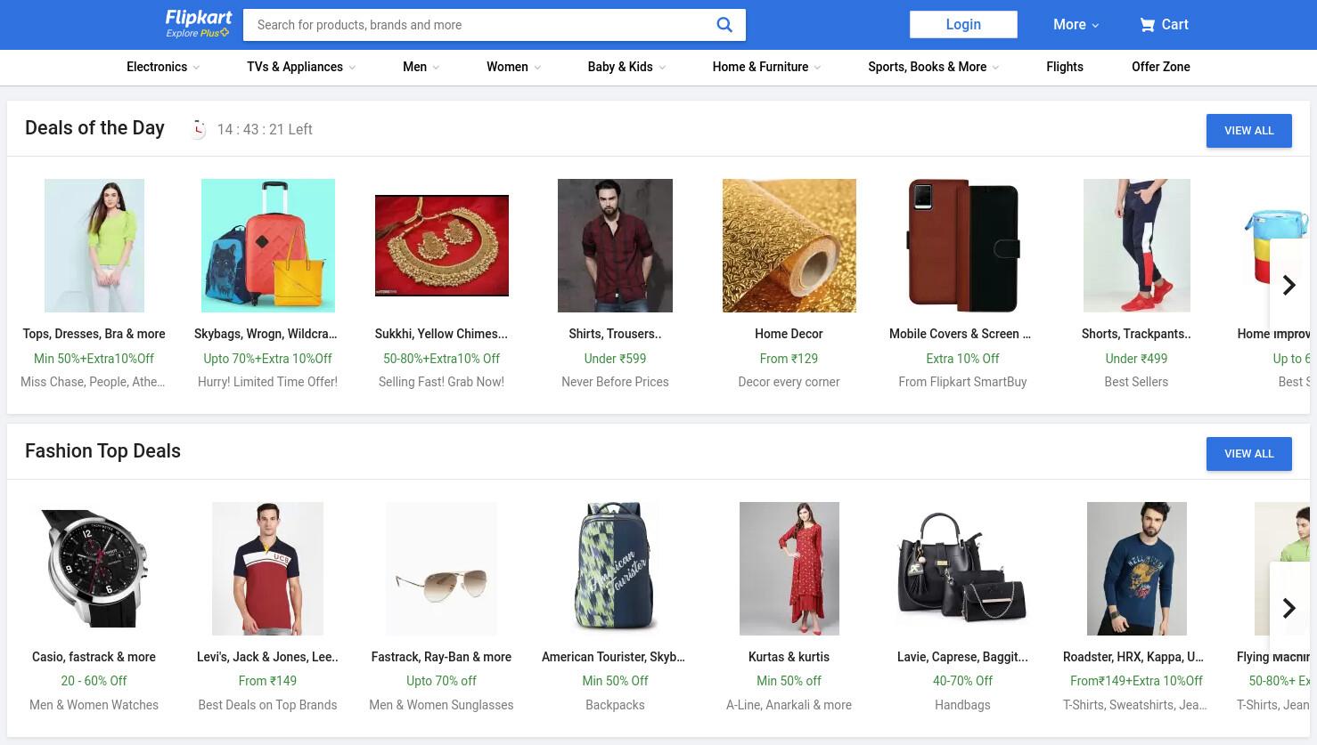1317x745 pixels.
Task: View all Deals of the Day
Action: (1249, 131)
